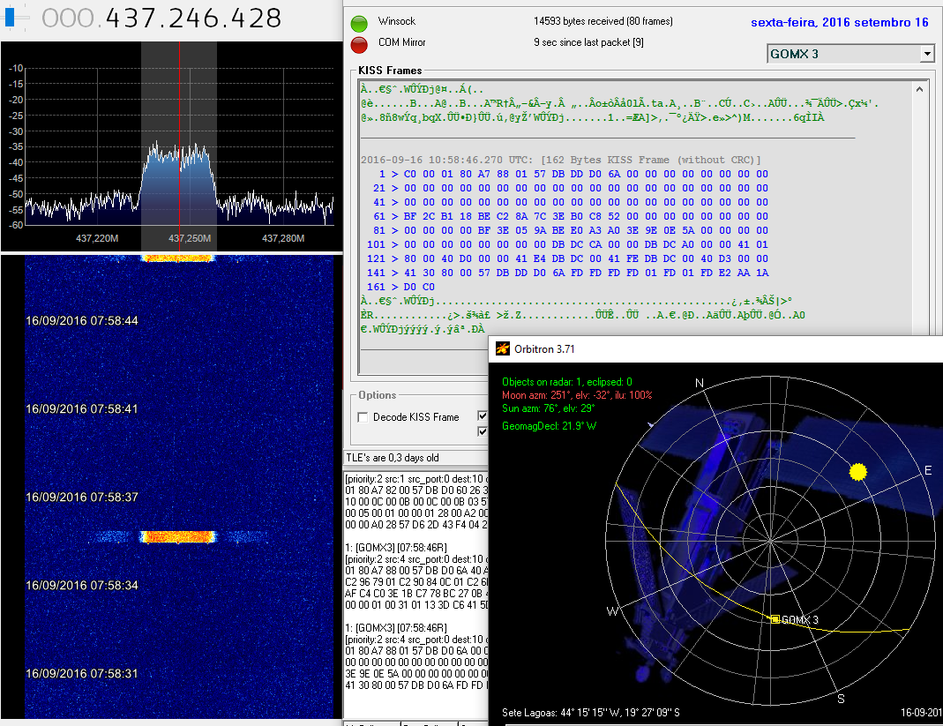Click the N compass label on radar
Viewport: 943px width, 726px height.
click(700, 383)
